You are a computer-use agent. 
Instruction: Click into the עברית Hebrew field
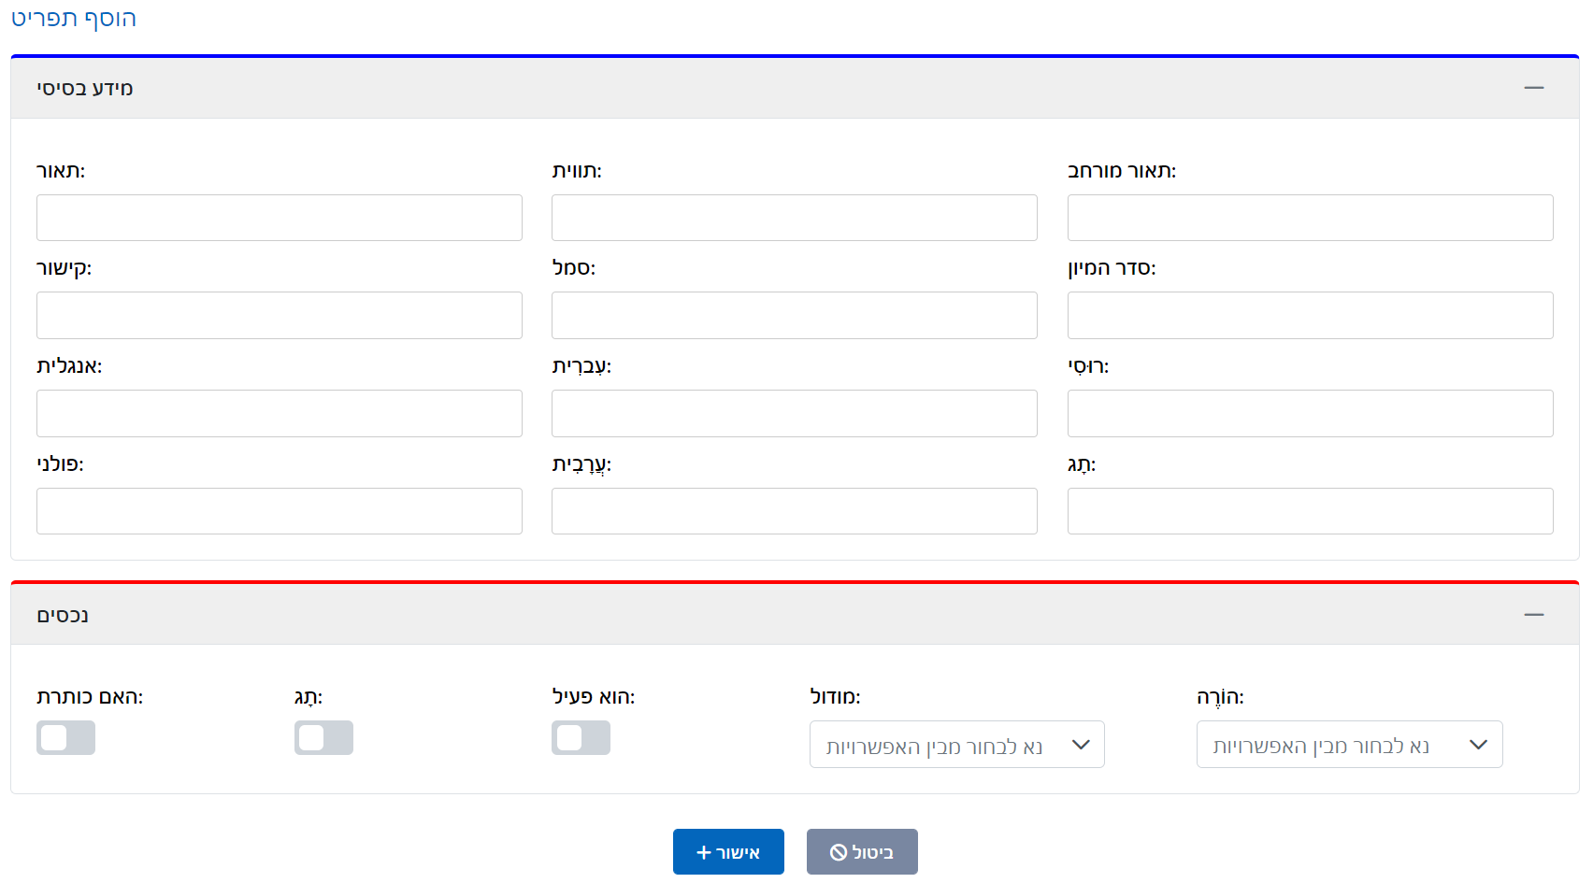click(x=794, y=413)
